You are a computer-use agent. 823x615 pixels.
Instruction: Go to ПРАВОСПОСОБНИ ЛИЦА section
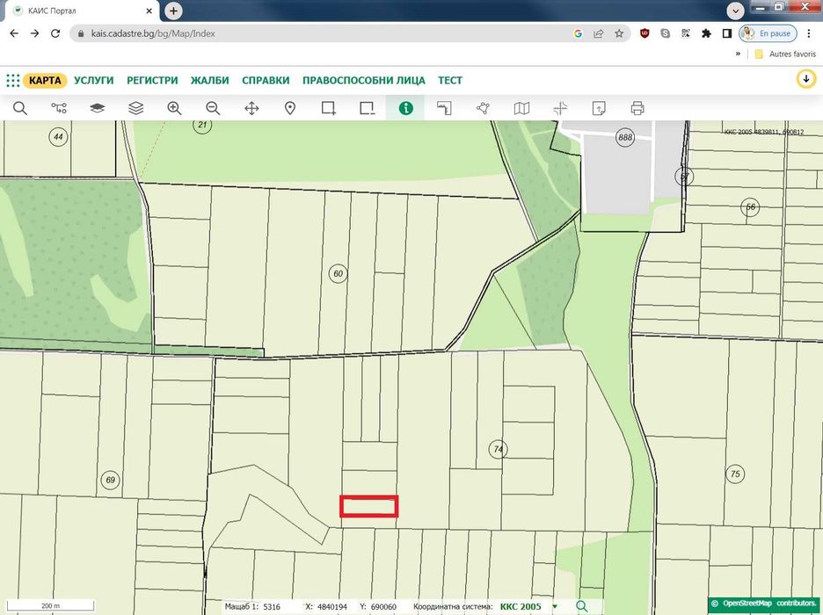click(x=364, y=80)
